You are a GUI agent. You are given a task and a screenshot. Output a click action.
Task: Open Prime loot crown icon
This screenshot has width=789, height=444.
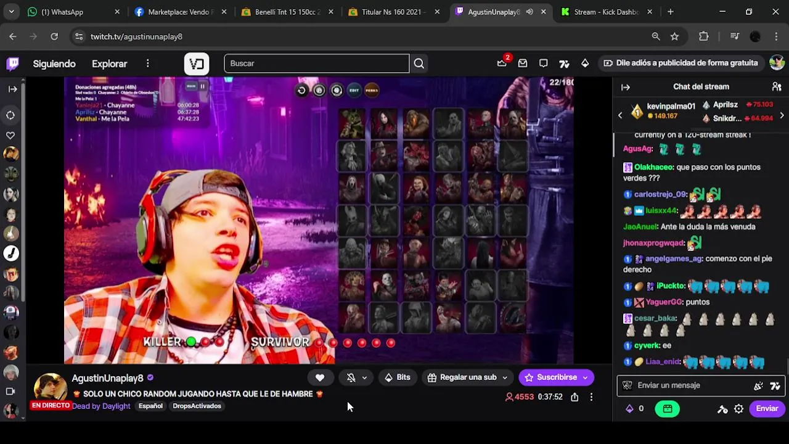click(x=502, y=63)
